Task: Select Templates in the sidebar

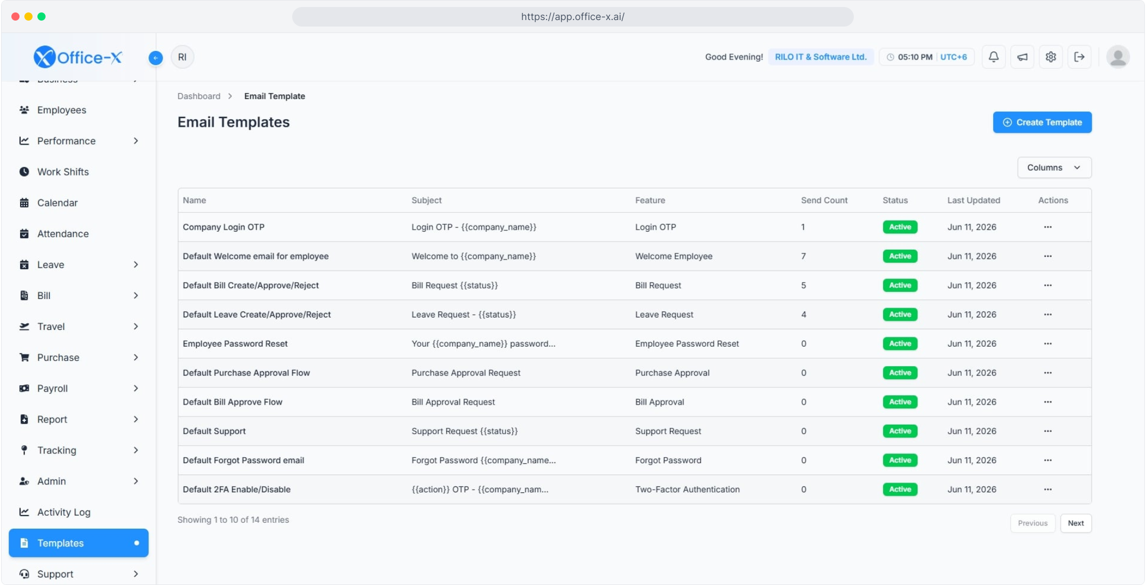Action: [x=79, y=543]
